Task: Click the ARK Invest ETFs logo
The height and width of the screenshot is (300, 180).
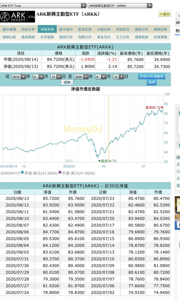Action: [17, 16]
